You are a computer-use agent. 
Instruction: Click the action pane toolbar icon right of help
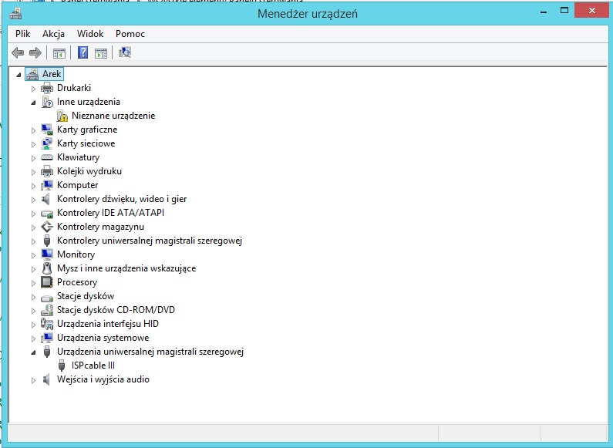coord(101,52)
